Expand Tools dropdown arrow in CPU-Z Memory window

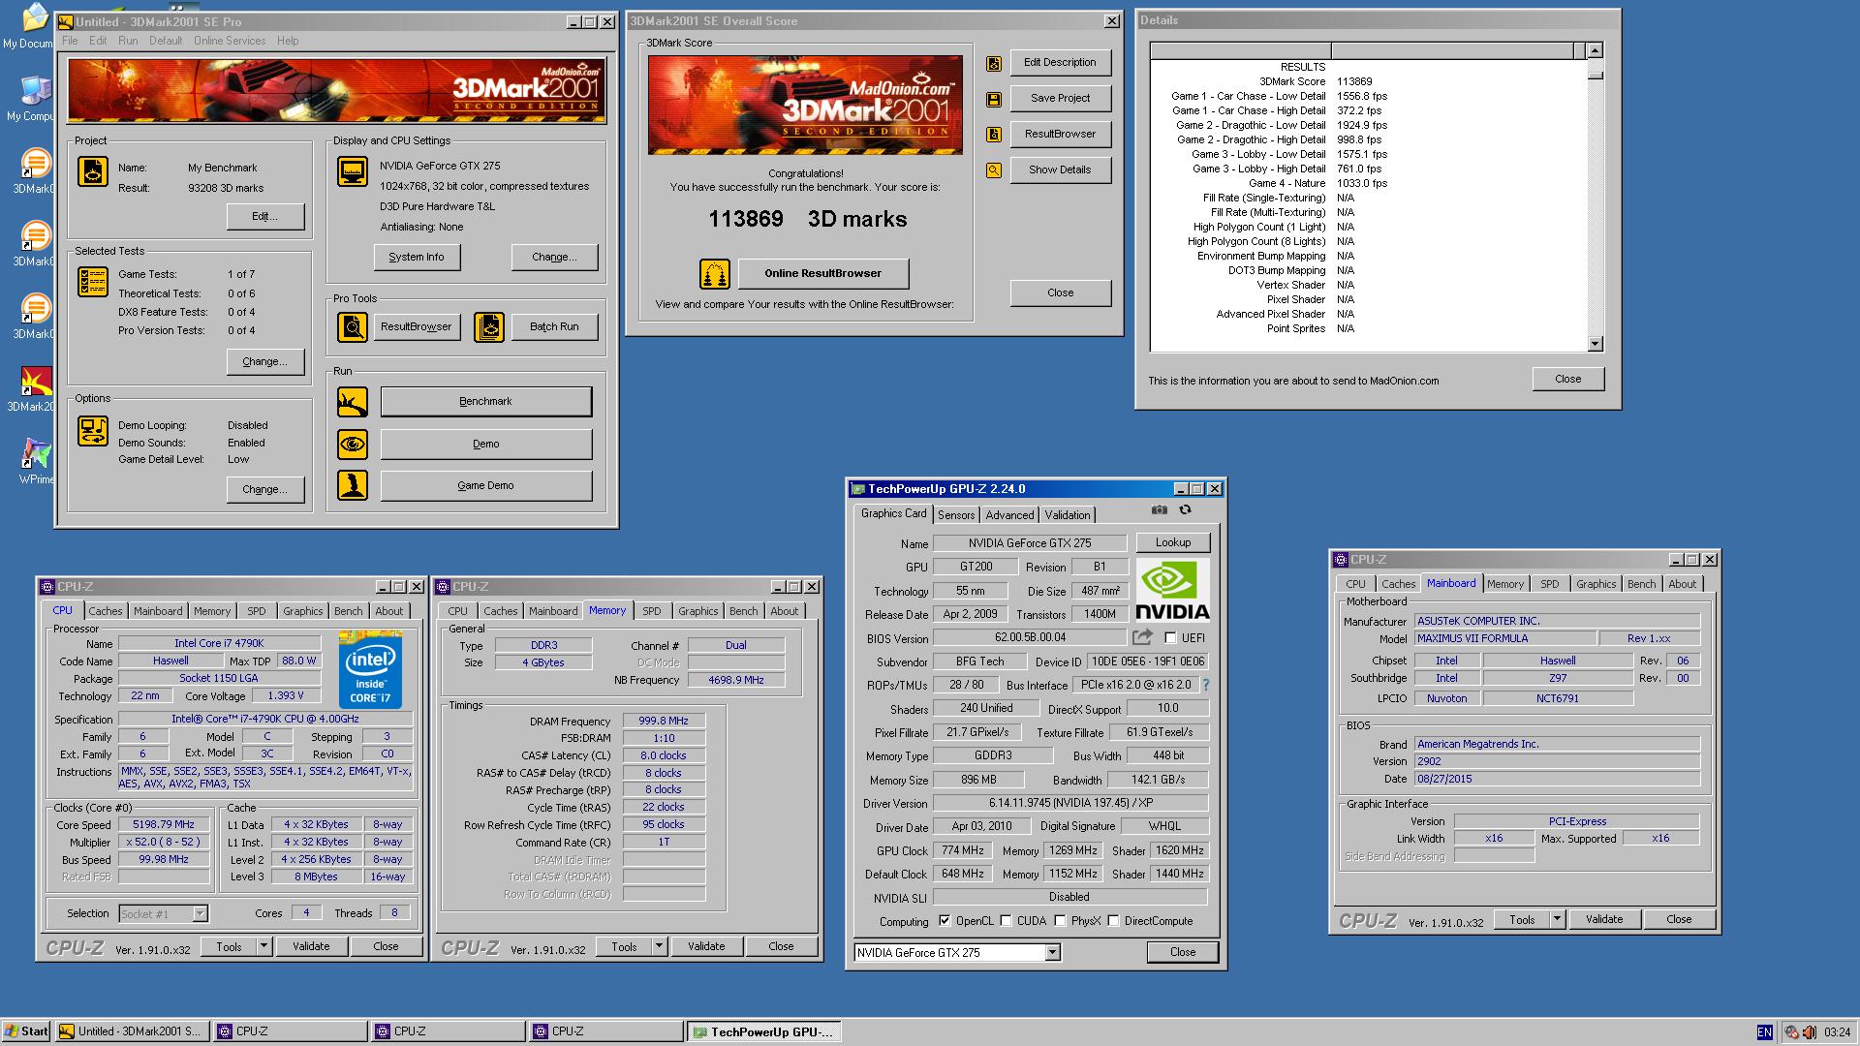tap(659, 947)
